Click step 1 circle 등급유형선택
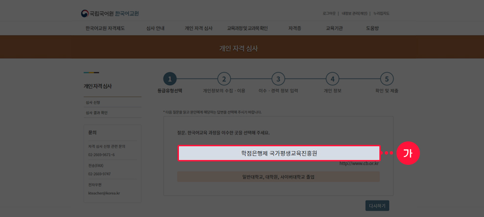This screenshot has height=217, width=484. coord(170,79)
